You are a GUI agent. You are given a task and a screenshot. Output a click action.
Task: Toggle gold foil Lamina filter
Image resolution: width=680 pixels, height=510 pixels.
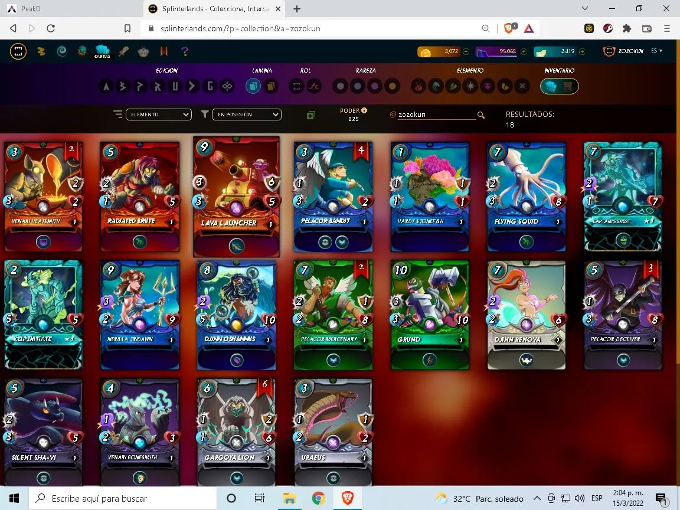tap(270, 86)
